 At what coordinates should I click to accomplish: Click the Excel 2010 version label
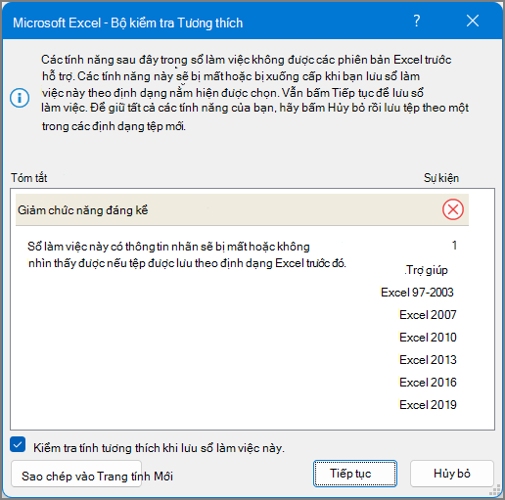click(428, 338)
